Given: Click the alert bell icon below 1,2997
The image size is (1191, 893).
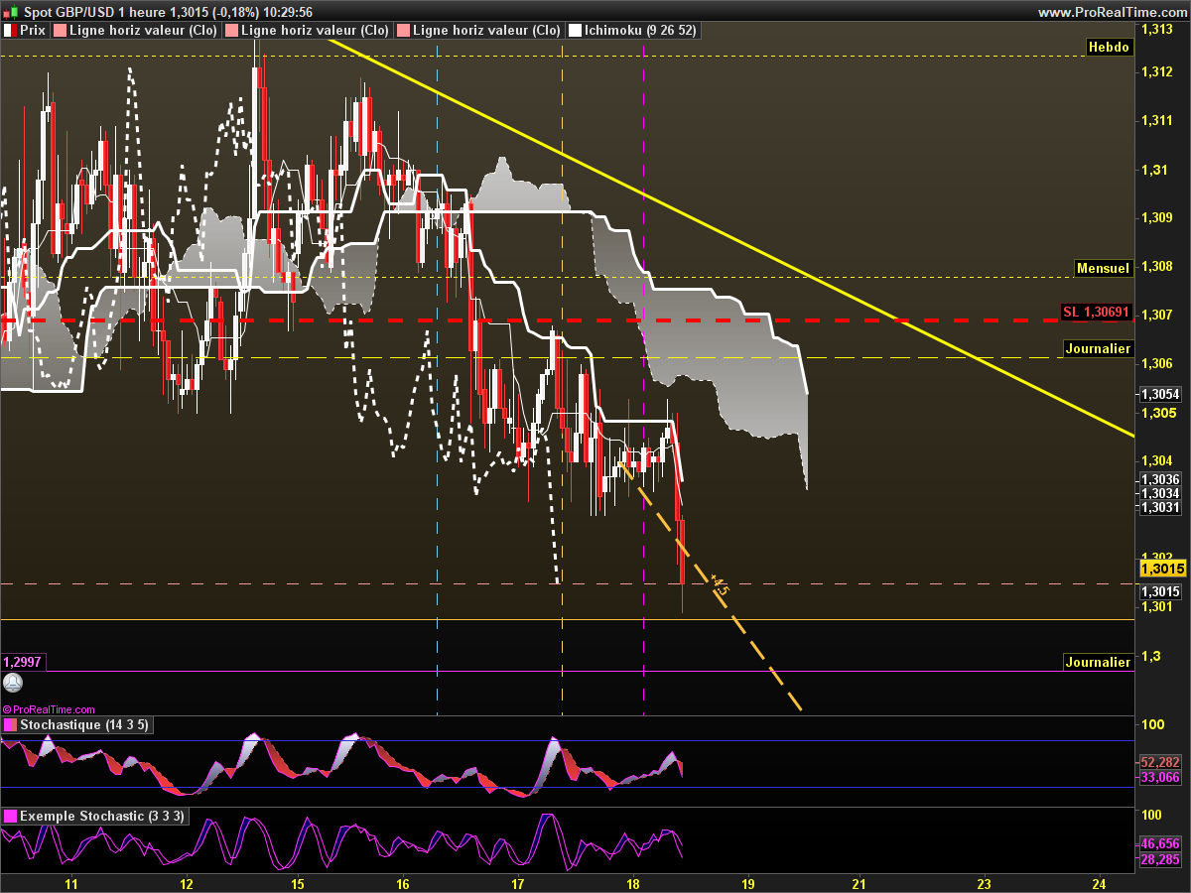Looking at the screenshot, I should [x=12, y=684].
